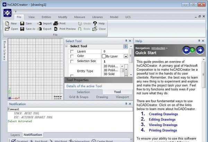Click the Import icon in the File ribbon

pos(40,24)
